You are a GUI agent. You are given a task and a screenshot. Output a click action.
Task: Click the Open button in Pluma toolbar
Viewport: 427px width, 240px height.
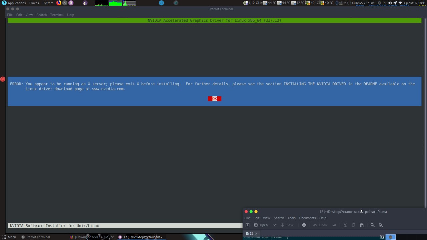(261, 225)
